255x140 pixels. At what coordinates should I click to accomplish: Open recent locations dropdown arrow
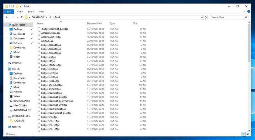pyautogui.click(x=17, y=17)
